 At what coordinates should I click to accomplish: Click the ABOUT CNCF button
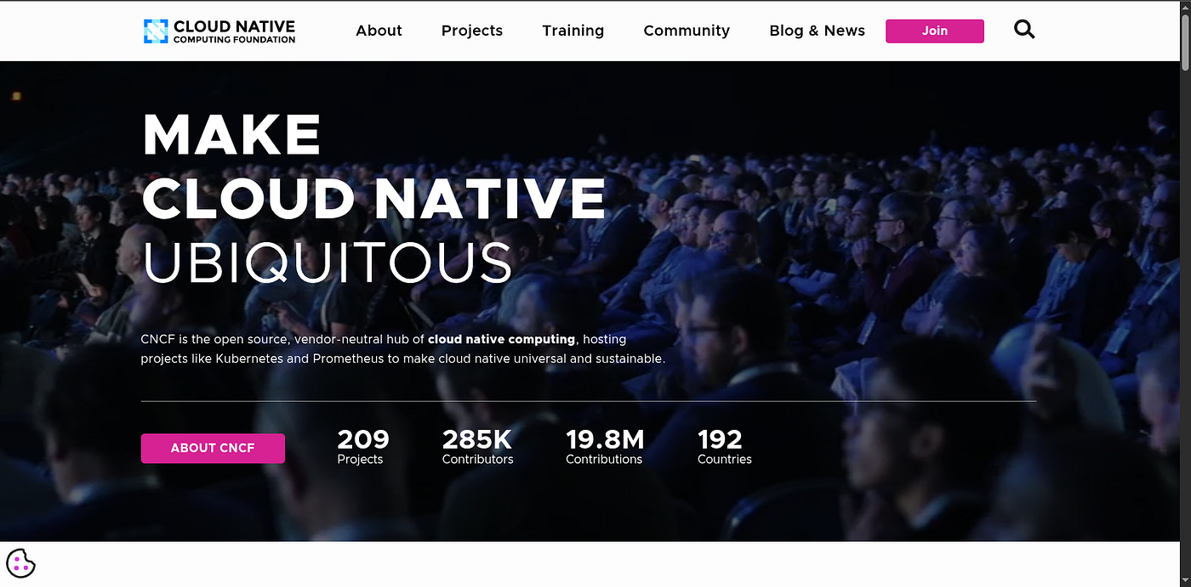click(213, 448)
